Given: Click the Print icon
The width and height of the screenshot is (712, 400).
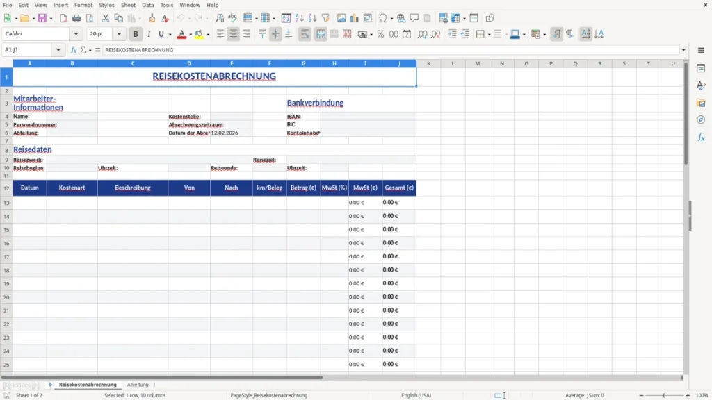Looking at the screenshot, I should [76, 18].
